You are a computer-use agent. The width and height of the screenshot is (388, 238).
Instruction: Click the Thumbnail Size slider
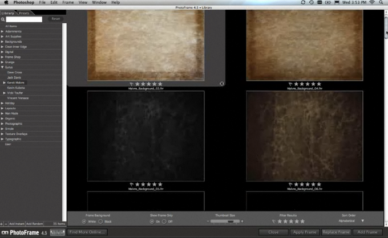[x=223, y=221]
